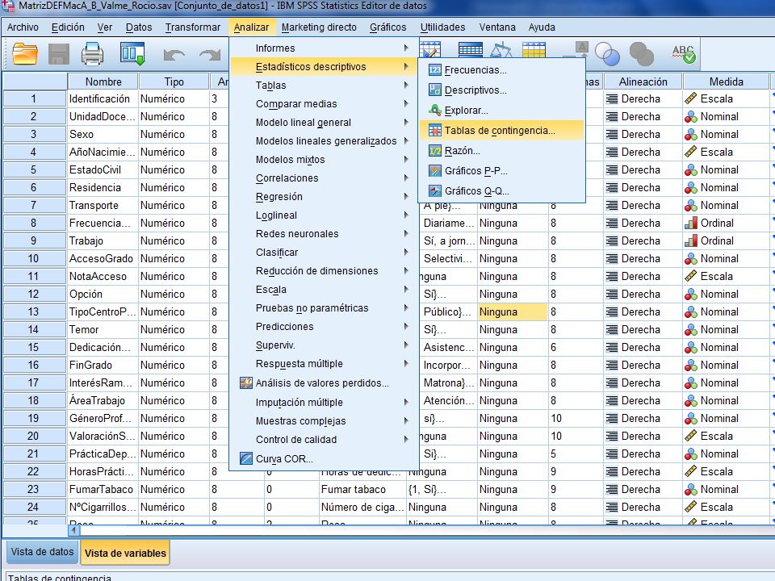
Task: Open the Datos menu
Action: click(x=139, y=27)
